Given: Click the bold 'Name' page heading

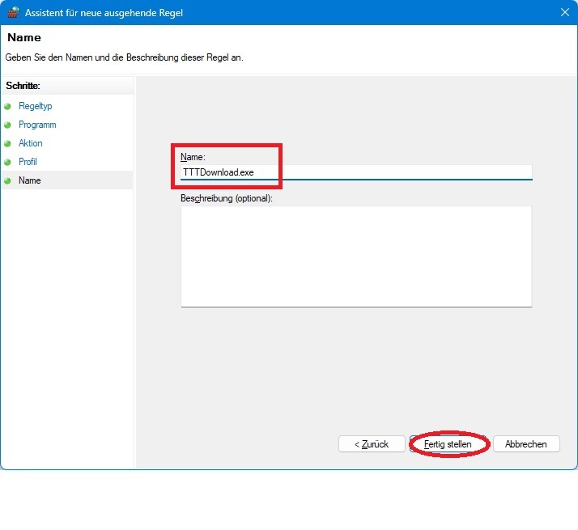Looking at the screenshot, I should click(x=24, y=37).
